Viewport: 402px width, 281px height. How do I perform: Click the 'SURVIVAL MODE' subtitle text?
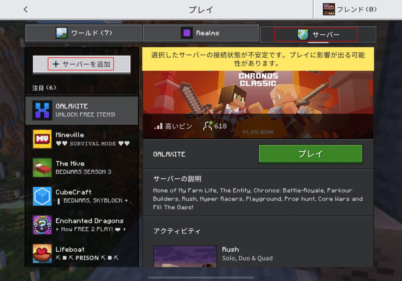(x=93, y=143)
